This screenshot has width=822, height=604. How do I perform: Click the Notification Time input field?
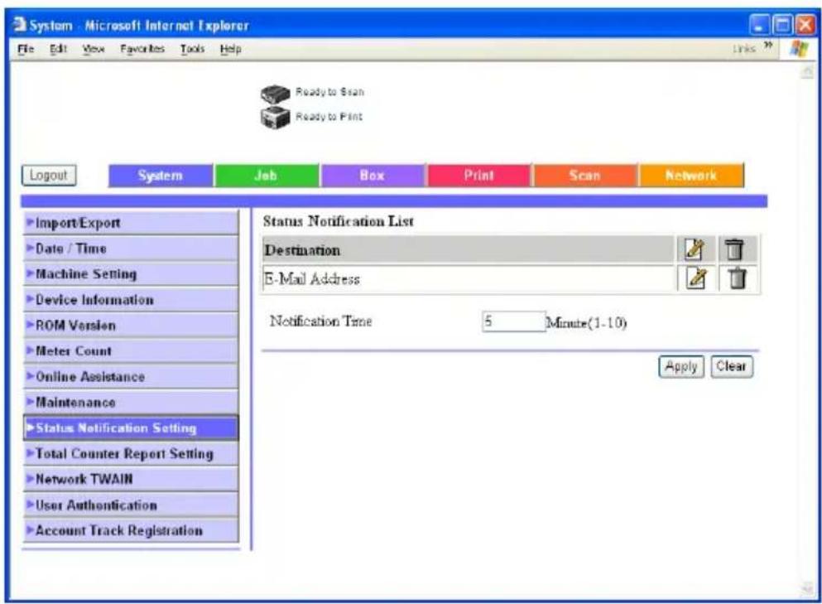pos(513,321)
